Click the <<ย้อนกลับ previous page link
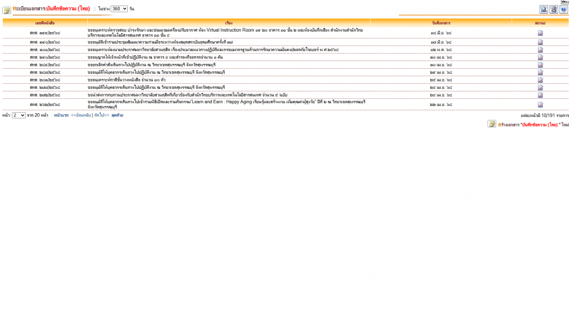The height and width of the screenshot is (319, 569). coord(81,115)
